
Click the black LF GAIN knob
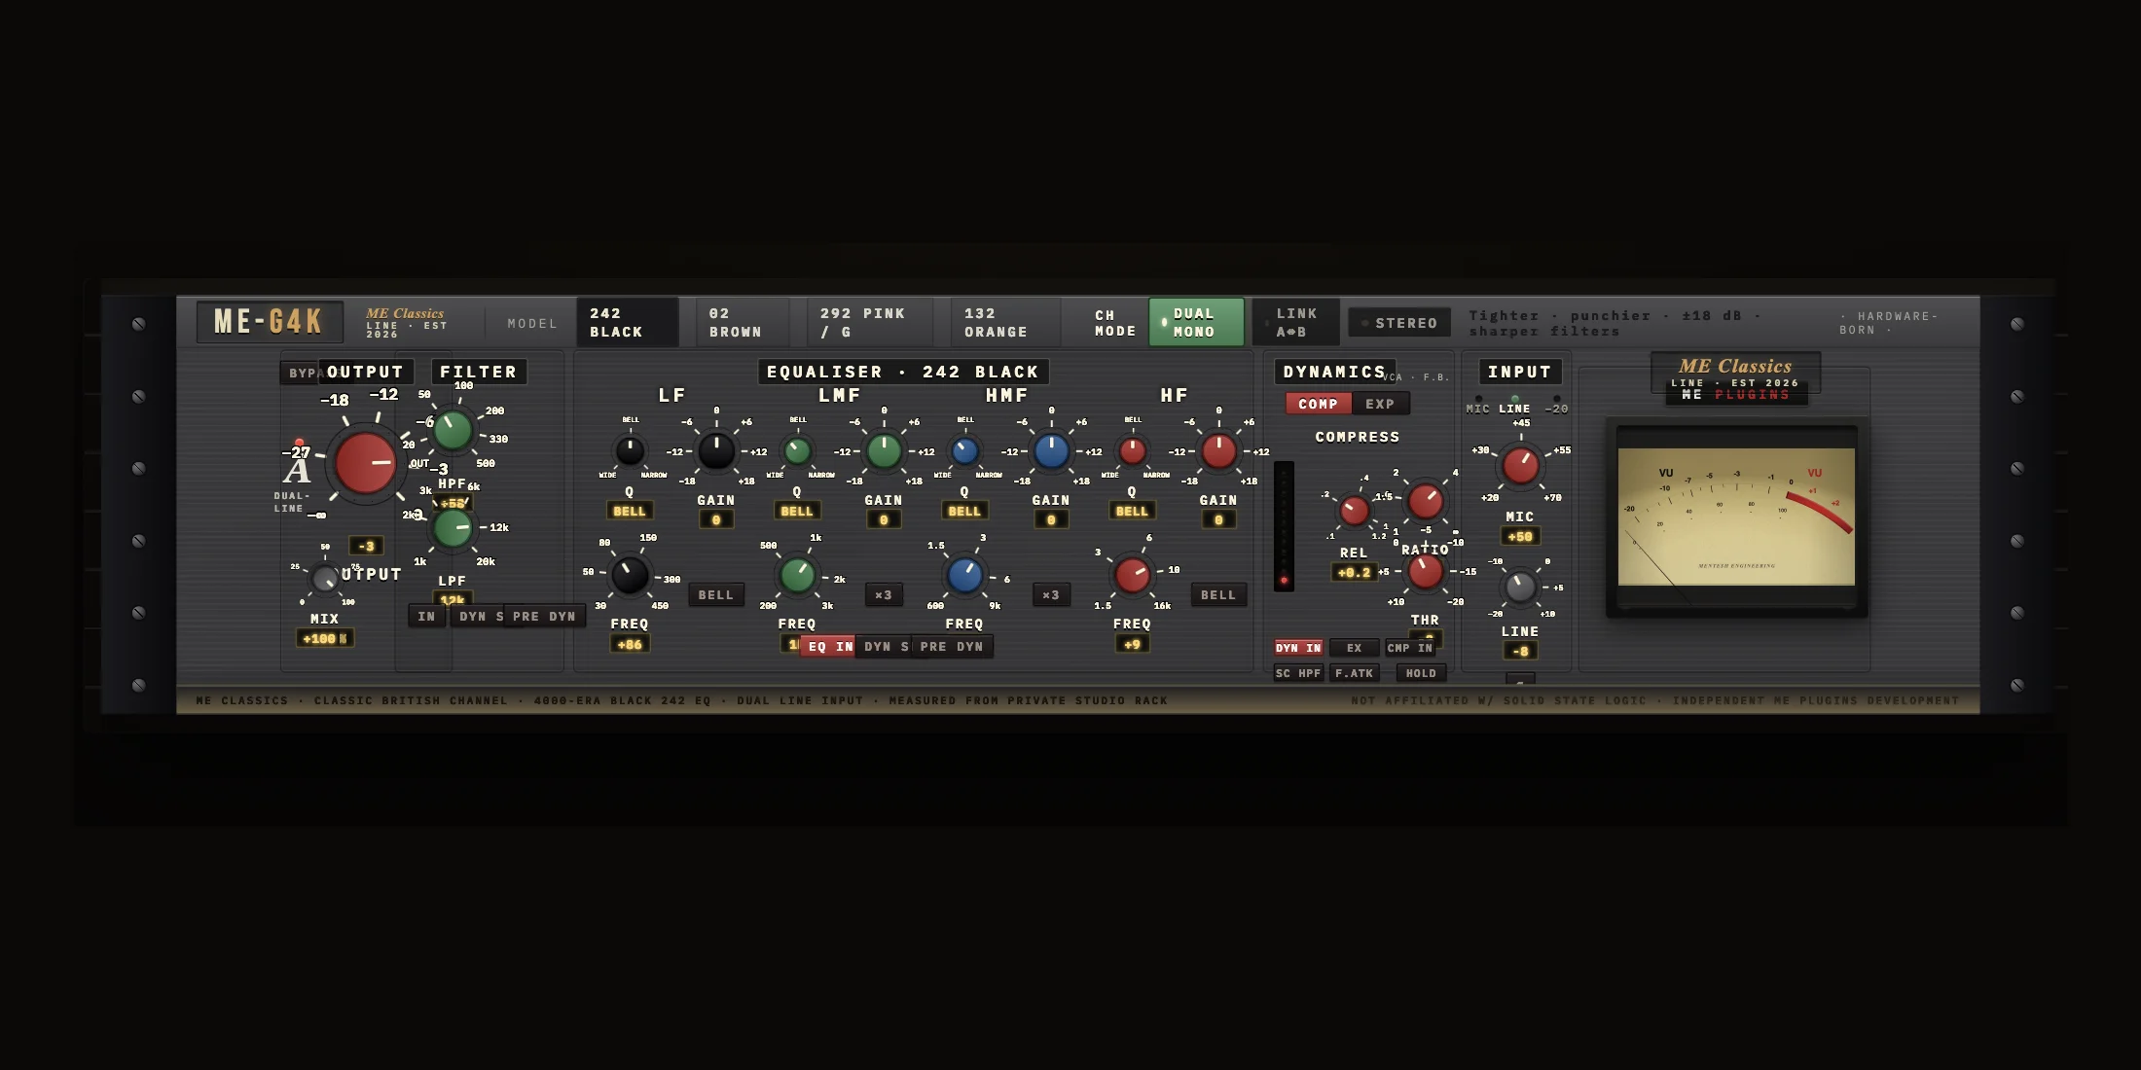[716, 450]
